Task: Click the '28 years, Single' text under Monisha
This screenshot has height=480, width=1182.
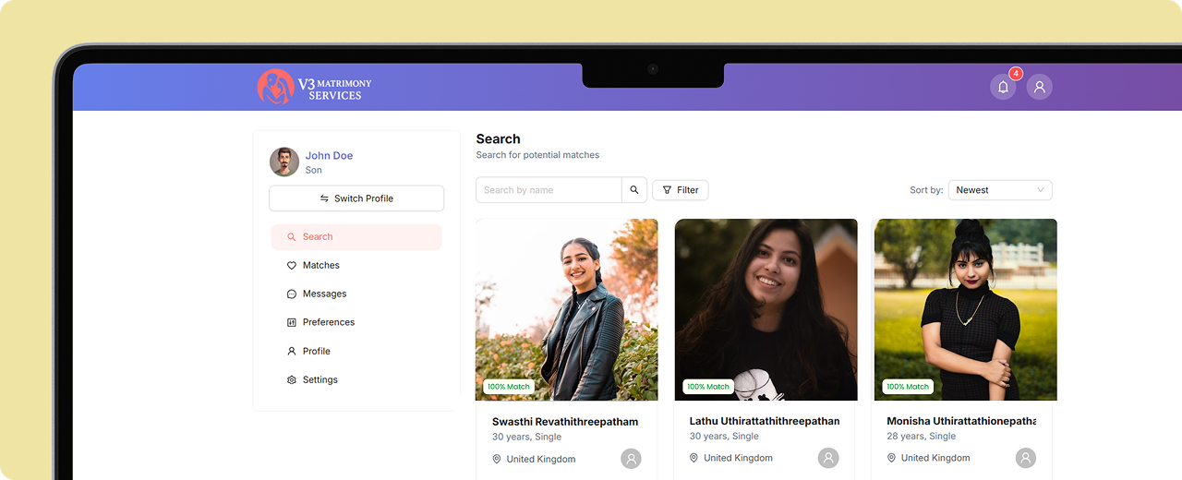Action: click(922, 436)
